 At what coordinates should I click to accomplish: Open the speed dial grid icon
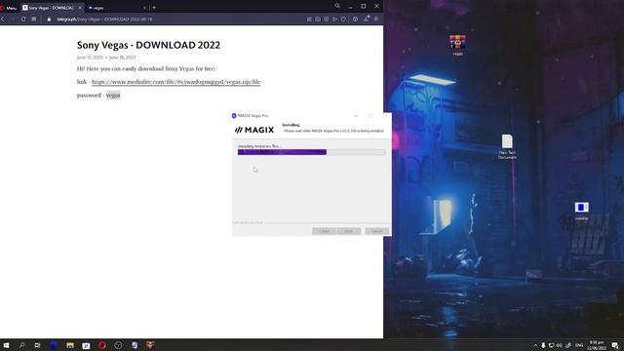coord(33,19)
